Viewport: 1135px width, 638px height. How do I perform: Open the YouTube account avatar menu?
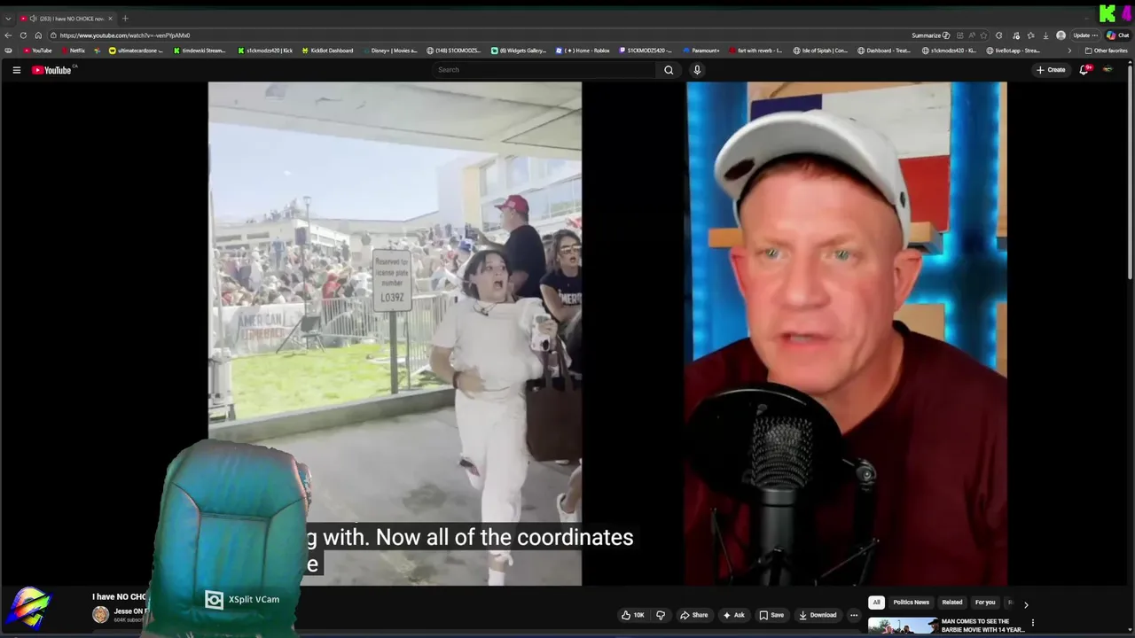point(1108,70)
